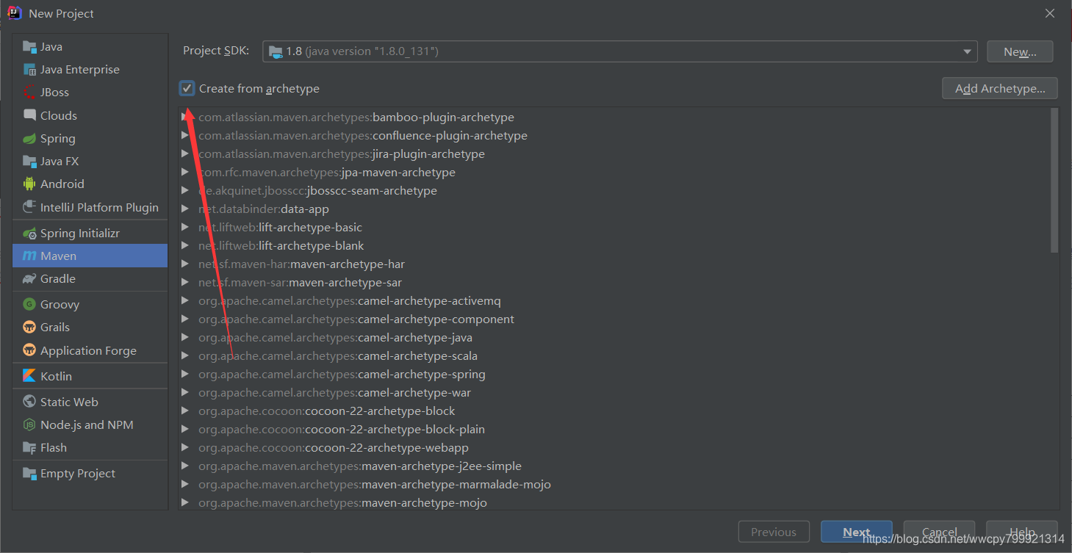Expand confluence-plugin-archetype node
1072x553 pixels.
(x=185, y=136)
